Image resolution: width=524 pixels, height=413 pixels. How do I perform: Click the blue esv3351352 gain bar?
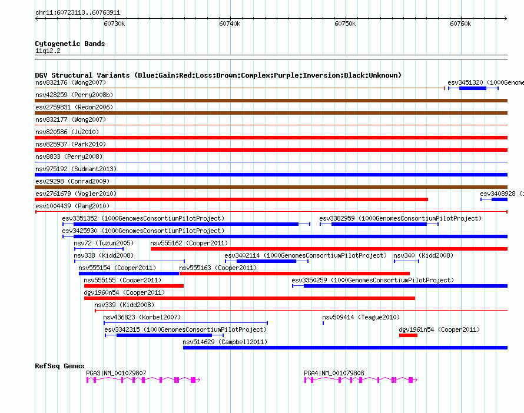[x=186, y=224]
